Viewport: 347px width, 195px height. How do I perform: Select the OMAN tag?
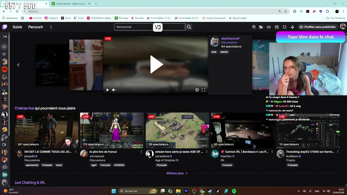click(224, 52)
